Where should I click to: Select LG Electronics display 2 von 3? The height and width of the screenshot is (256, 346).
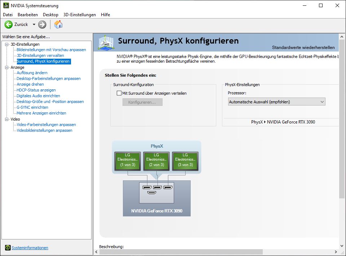pos(156,161)
